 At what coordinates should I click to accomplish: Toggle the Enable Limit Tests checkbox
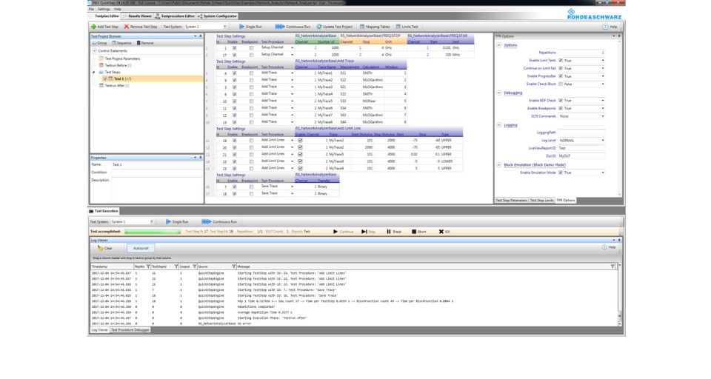click(561, 60)
